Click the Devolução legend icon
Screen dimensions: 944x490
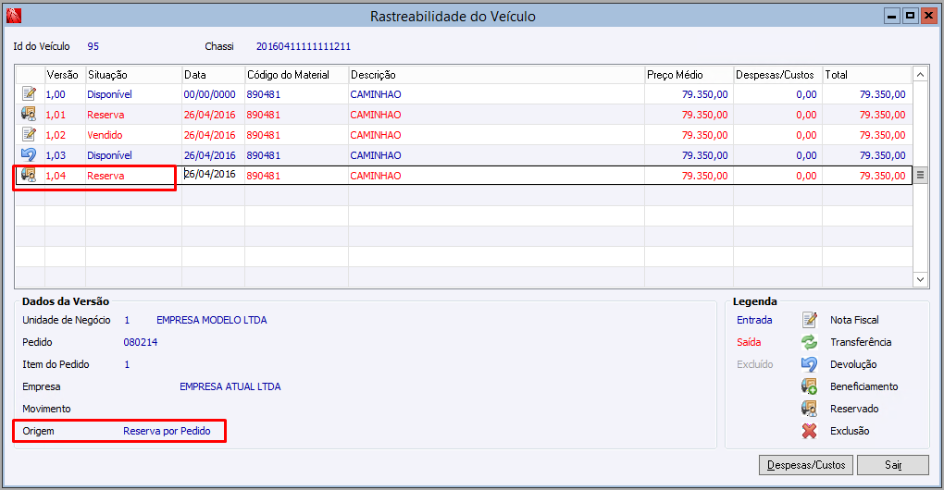[x=810, y=364]
